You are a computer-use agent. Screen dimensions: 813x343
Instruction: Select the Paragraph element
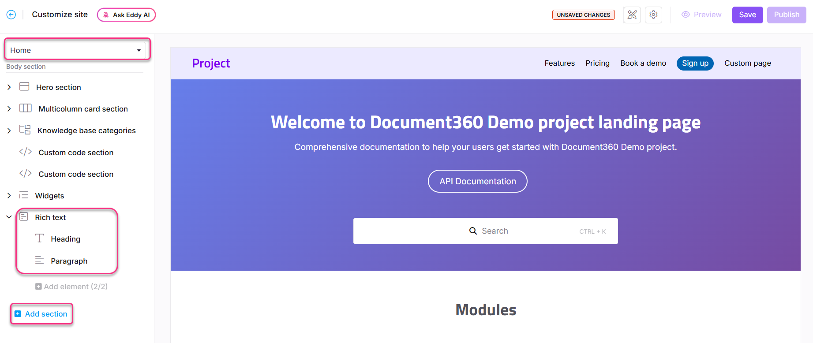[x=69, y=261]
